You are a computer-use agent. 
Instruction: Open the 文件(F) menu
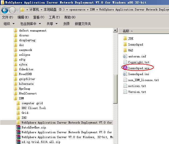8,17
